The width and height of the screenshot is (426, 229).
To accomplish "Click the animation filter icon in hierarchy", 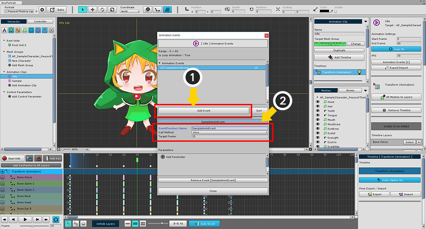I will [38, 30].
